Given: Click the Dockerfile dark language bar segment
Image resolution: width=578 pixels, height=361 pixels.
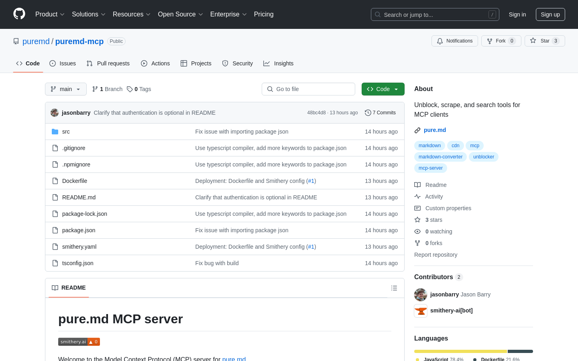Looking at the screenshot, I should coord(521,351).
